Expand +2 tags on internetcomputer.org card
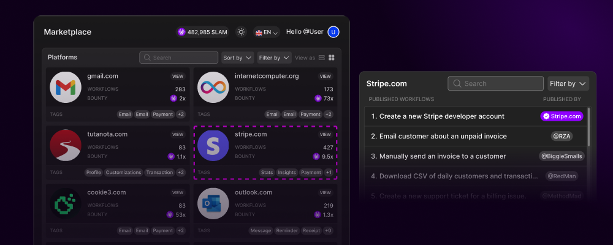Screen dimensions: 613x245 tap(329, 115)
